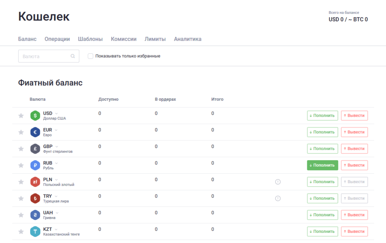Click the green USD dollar currency icon
This screenshot has width=386, height=243.
tap(35, 116)
